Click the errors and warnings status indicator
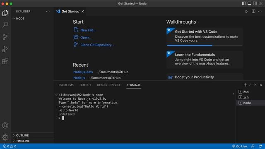Screen dimensions: 265x149 point(10,146)
